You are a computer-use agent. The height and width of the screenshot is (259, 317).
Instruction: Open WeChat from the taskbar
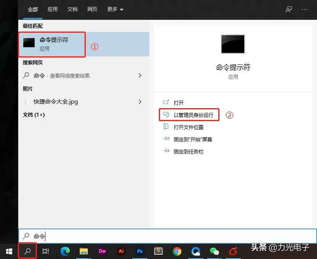(x=215, y=251)
